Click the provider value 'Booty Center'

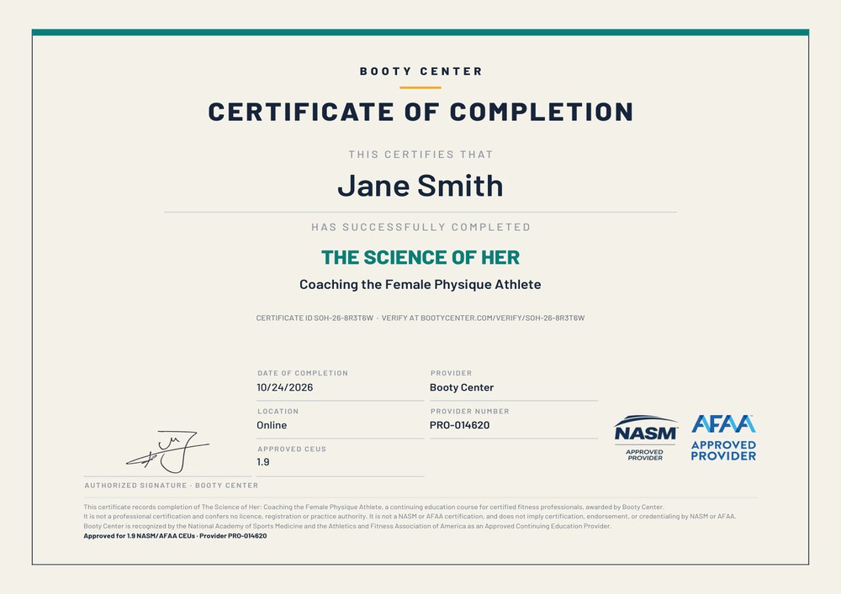462,387
